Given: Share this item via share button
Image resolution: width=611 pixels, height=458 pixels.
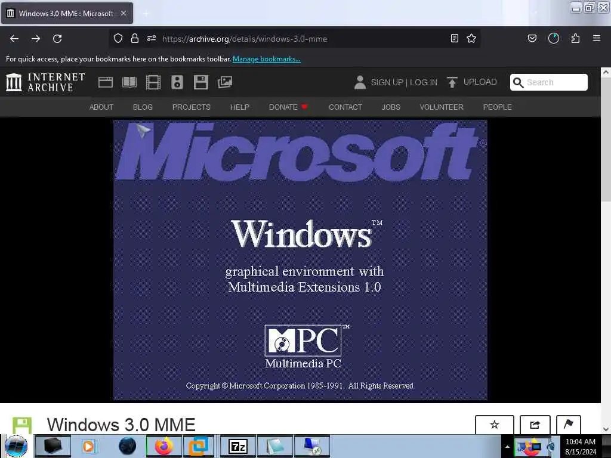Looking at the screenshot, I should pos(535,425).
